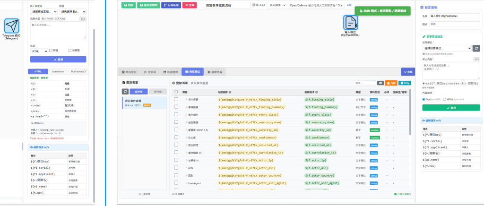Screen dimensions: 484x206
Task: Click the V_nE7Cx_correlation_id internal variable tag
Action: (x=250, y=153)
